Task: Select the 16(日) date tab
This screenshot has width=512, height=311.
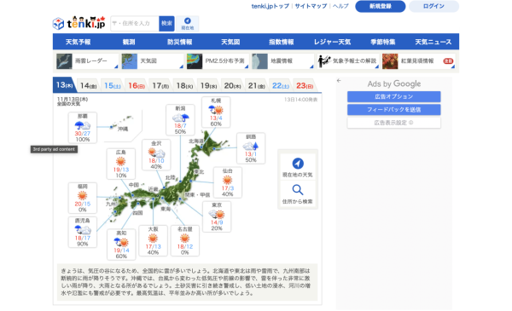Action: click(137, 86)
